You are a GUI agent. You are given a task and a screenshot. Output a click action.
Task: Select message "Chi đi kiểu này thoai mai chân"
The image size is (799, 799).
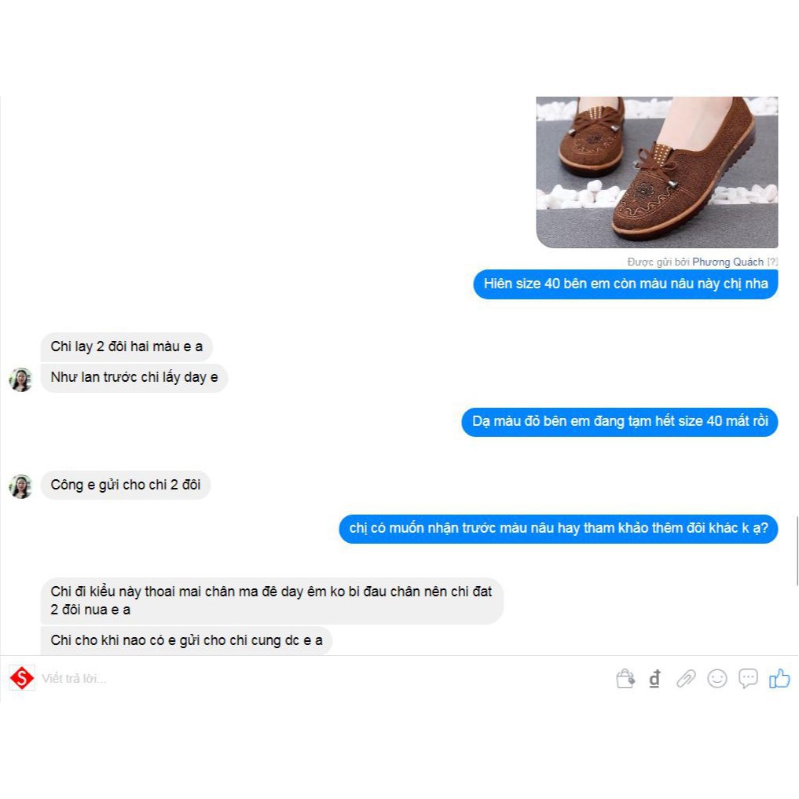[272, 601]
